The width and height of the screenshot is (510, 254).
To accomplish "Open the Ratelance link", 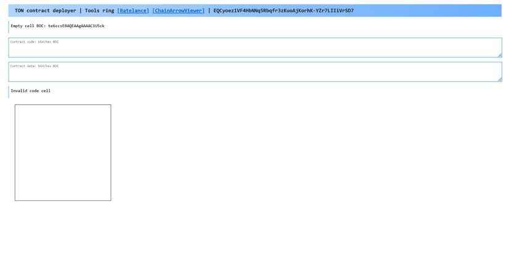I will pos(133,10).
